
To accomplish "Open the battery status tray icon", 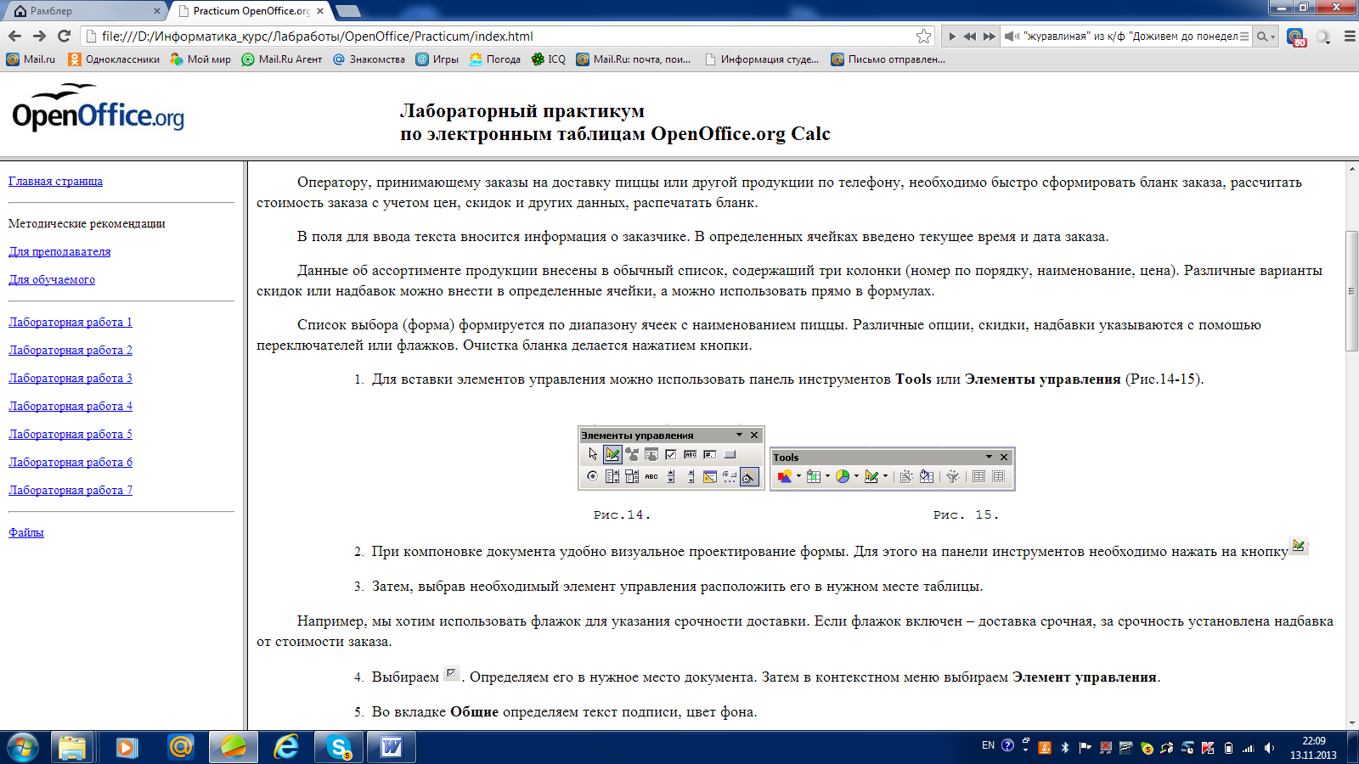I will (x=1228, y=748).
